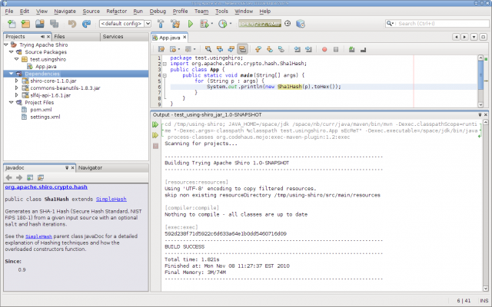The height and width of the screenshot is (307, 492).
Task: Click the Redo toolbar icon
Action: coord(86,24)
